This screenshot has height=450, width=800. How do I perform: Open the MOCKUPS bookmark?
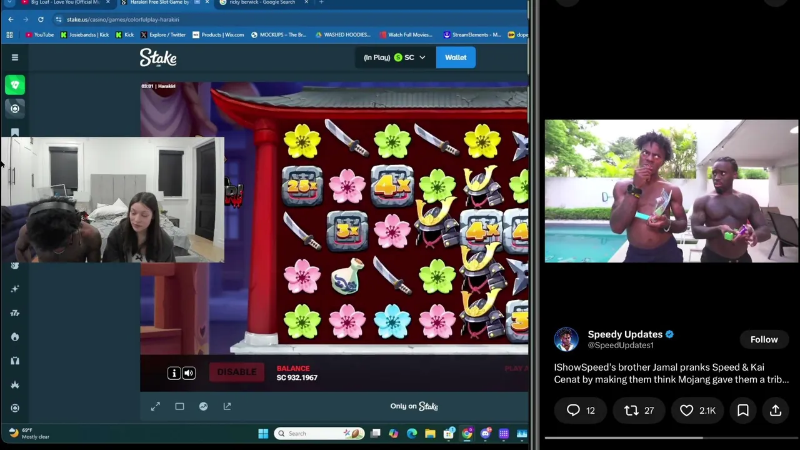(x=279, y=35)
